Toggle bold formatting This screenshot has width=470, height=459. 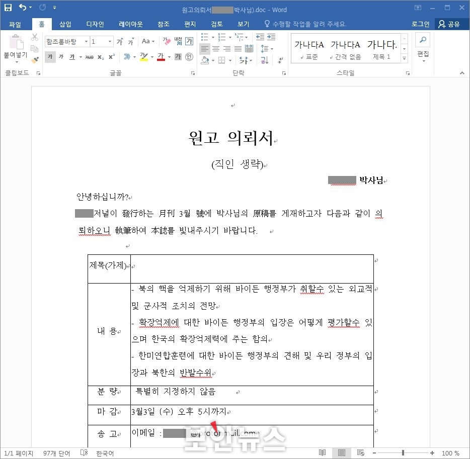click(x=50, y=57)
